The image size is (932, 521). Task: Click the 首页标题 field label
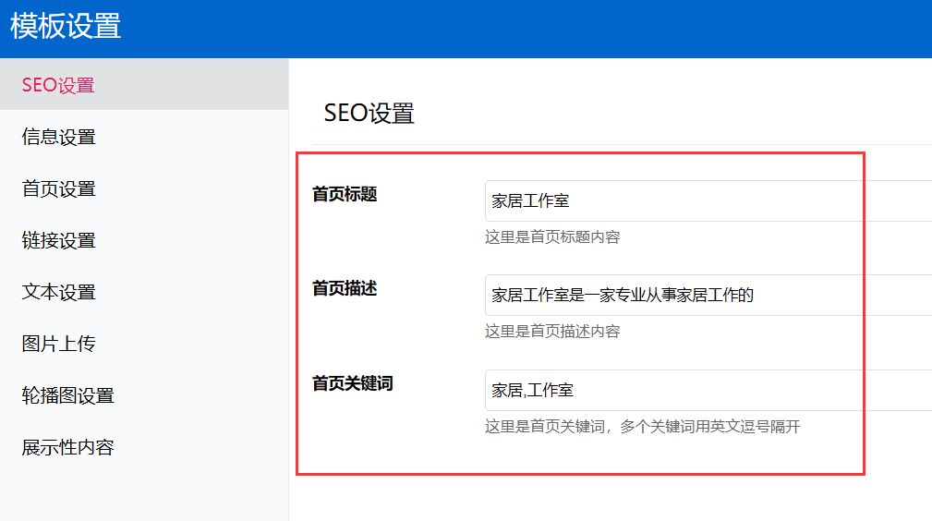pos(345,195)
